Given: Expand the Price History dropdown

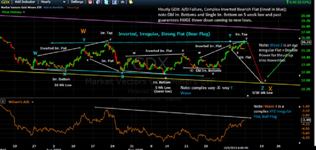Looking at the screenshot, I should [x=12, y=12].
